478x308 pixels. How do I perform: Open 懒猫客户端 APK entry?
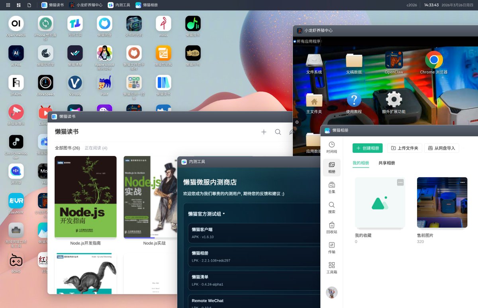pos(255,233)
